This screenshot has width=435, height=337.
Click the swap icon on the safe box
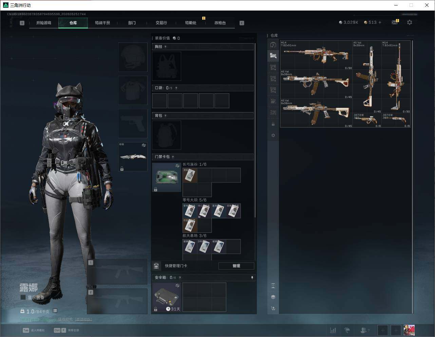coord(177,286)
